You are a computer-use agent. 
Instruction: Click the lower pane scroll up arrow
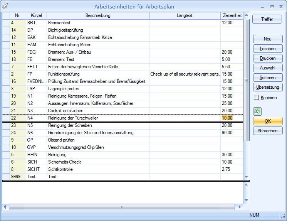pos(247,185)
